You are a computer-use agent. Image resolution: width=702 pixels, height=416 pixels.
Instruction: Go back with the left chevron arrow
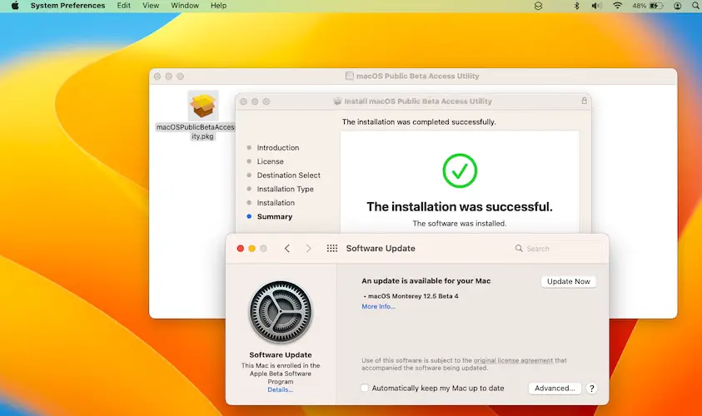(287, 249)
